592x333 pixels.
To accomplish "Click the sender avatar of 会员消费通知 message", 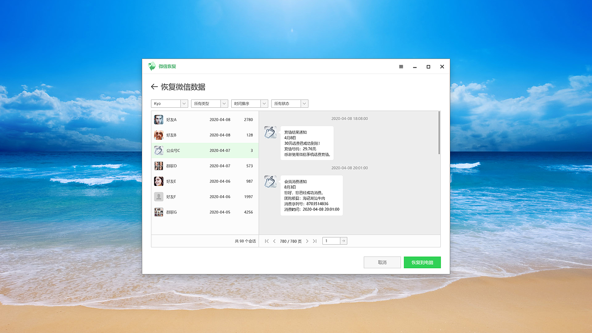I will click(x=271, y=181).
